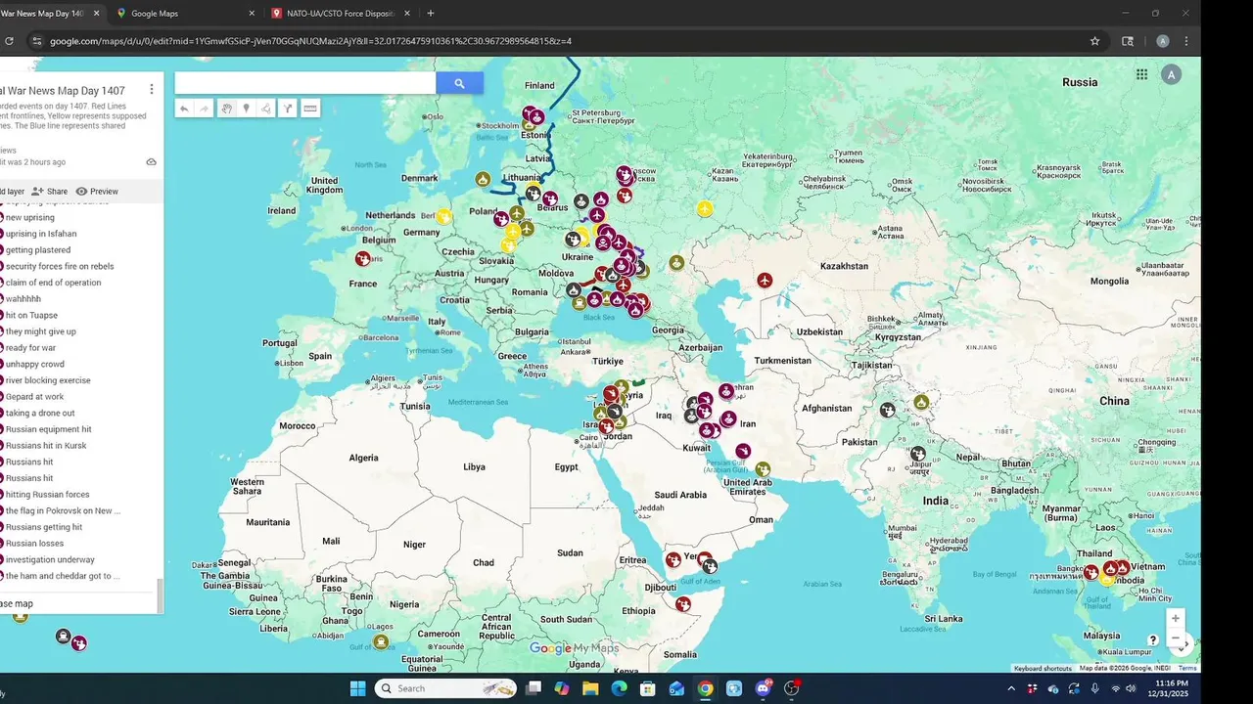Screen dimensions: 1253x704
Task: Select the hand pan tool
Action: point(226,109)
